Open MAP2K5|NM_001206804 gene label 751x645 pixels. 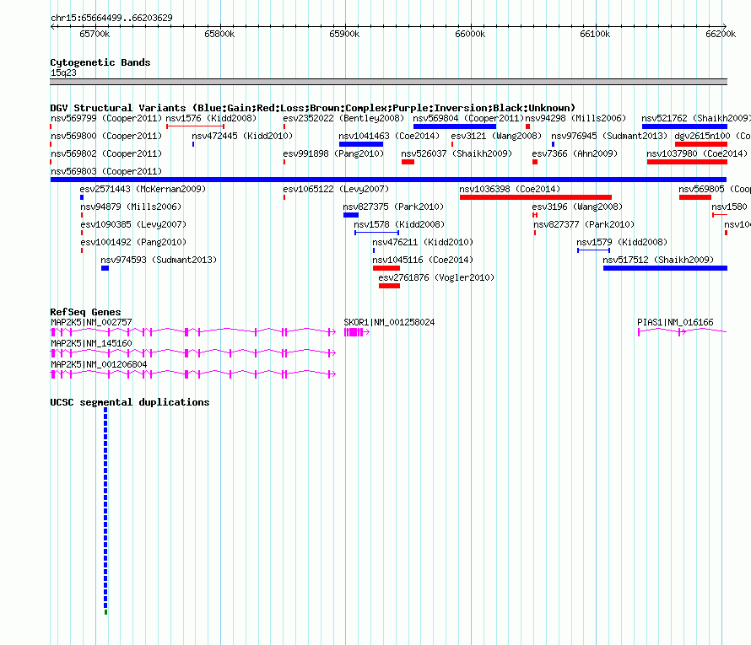(x=99, y=364)
